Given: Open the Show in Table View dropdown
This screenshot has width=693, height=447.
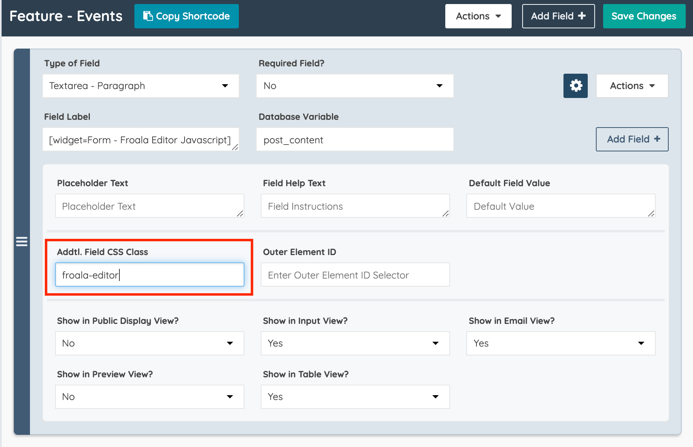Looking at the screenshot, I should [x=355, y=396].
